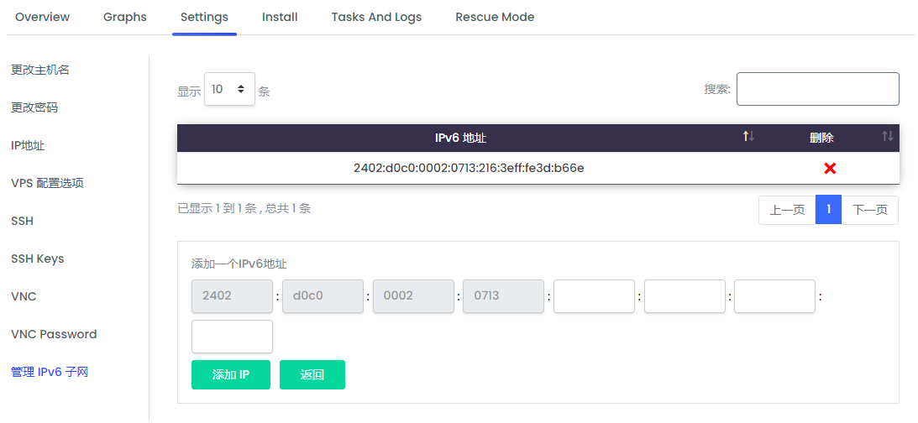
Task: Open the VNC sidebar item
Action: pyautogui.click(x=24, y=296)
